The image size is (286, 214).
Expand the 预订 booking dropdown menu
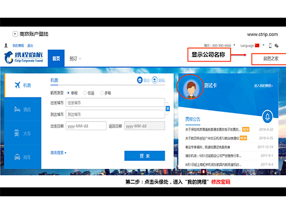[75, 59]
